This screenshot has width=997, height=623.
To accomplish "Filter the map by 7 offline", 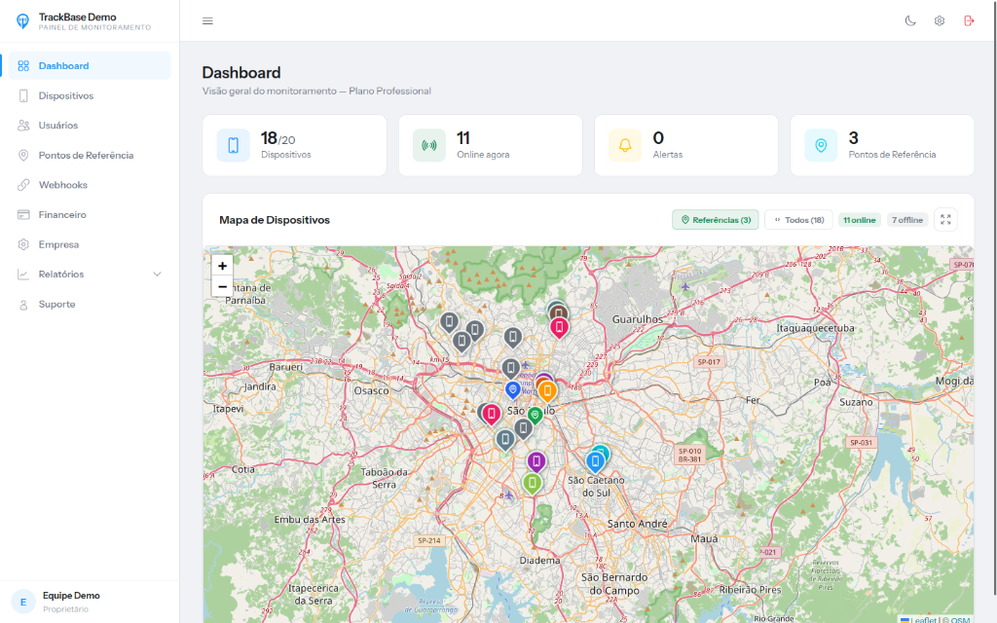I will pyautogui.click(x=907, y=220).
